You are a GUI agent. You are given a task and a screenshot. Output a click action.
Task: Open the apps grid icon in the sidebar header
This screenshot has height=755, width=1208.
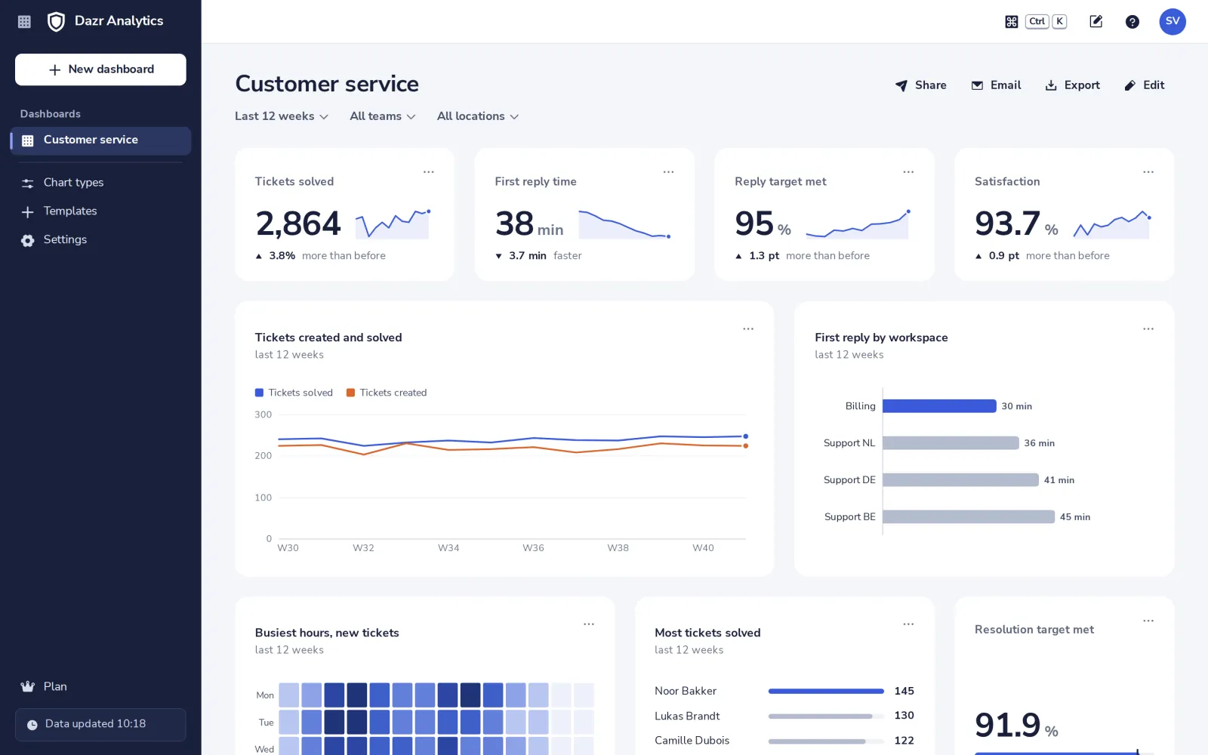coord(24,22)
